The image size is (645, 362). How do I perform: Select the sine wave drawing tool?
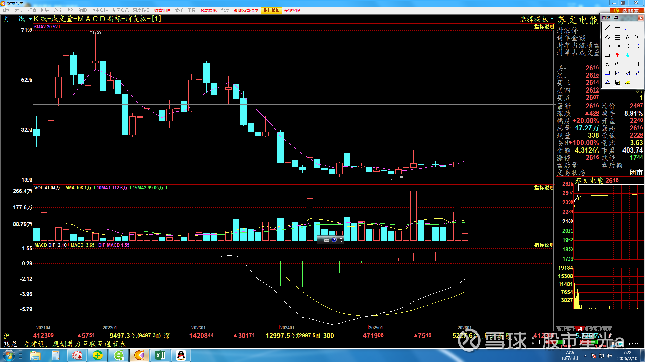(638, 37)
